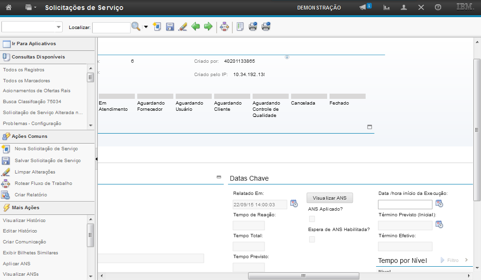The width and height of the screenshot is (481, 280).
Task: Open date picker beside Relatado Em field
Action: [x=293, y=203]
